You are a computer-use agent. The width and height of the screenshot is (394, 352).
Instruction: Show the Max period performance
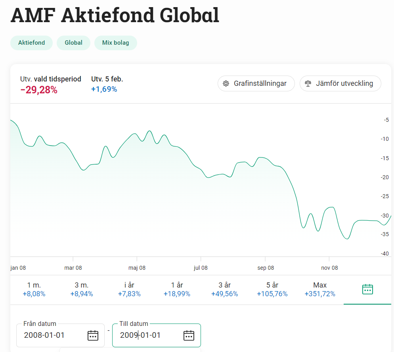point(320,290)
